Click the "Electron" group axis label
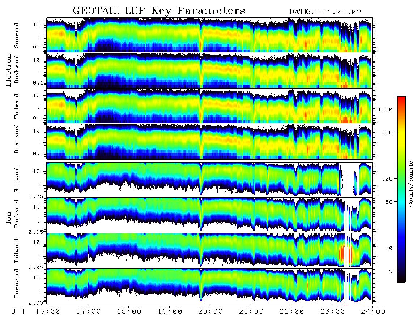The height and width of the screenshot is (318, 413). point(9,70)
